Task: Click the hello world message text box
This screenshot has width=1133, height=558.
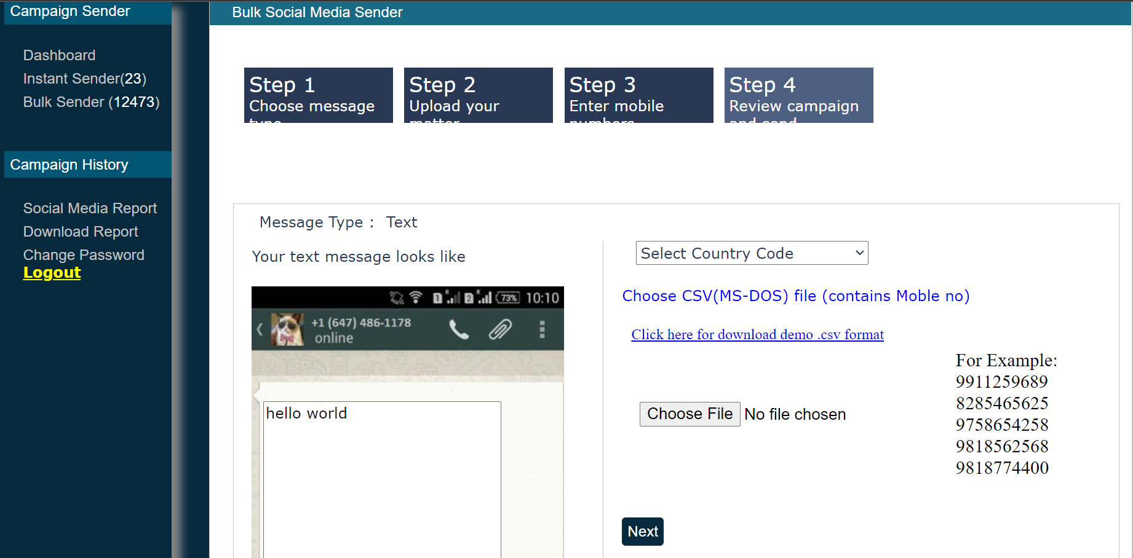Action: tap(382, 479)
